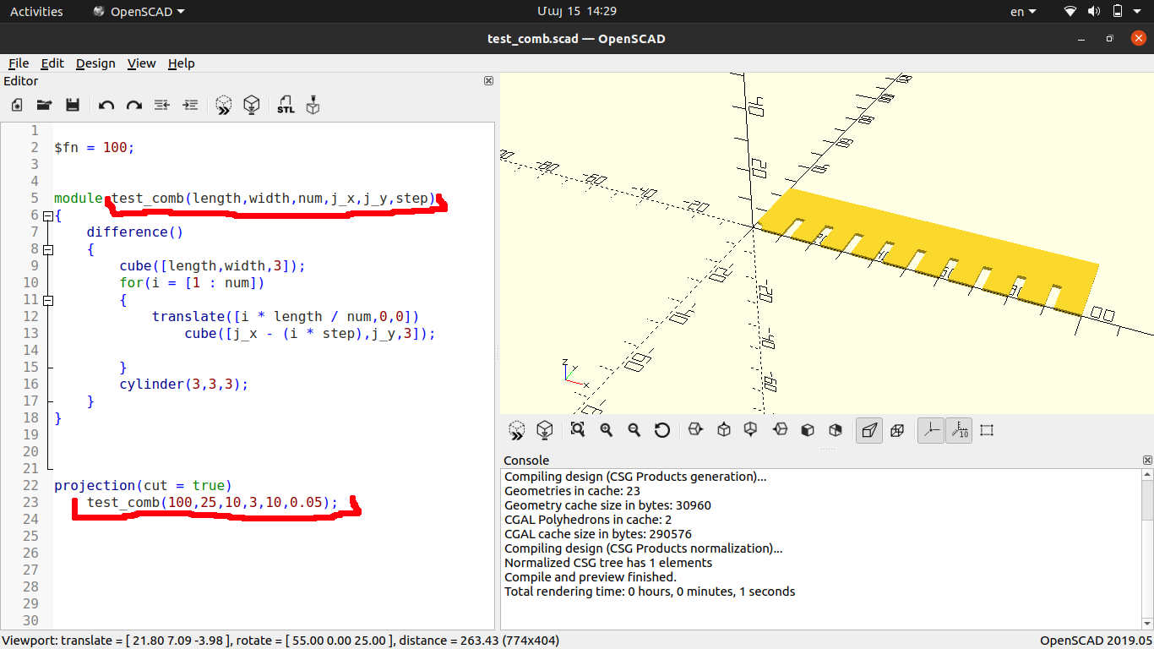The height and width of the screenshot is (649, 1154).
Task: Click the Viewport translate status text
Action: point(280,641)
